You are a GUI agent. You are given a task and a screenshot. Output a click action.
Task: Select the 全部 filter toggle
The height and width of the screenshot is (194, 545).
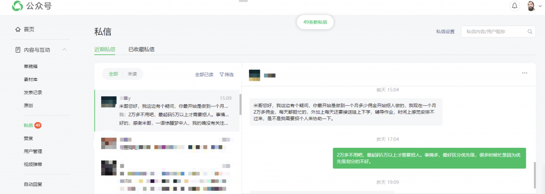[113, 74]
